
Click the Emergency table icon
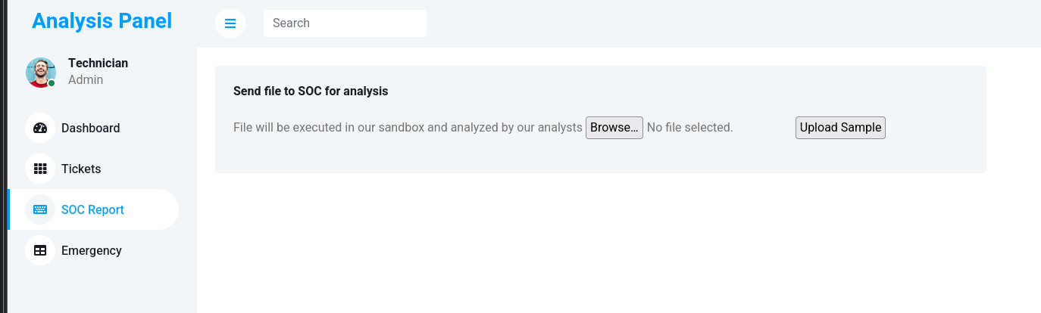click(40, 250)
